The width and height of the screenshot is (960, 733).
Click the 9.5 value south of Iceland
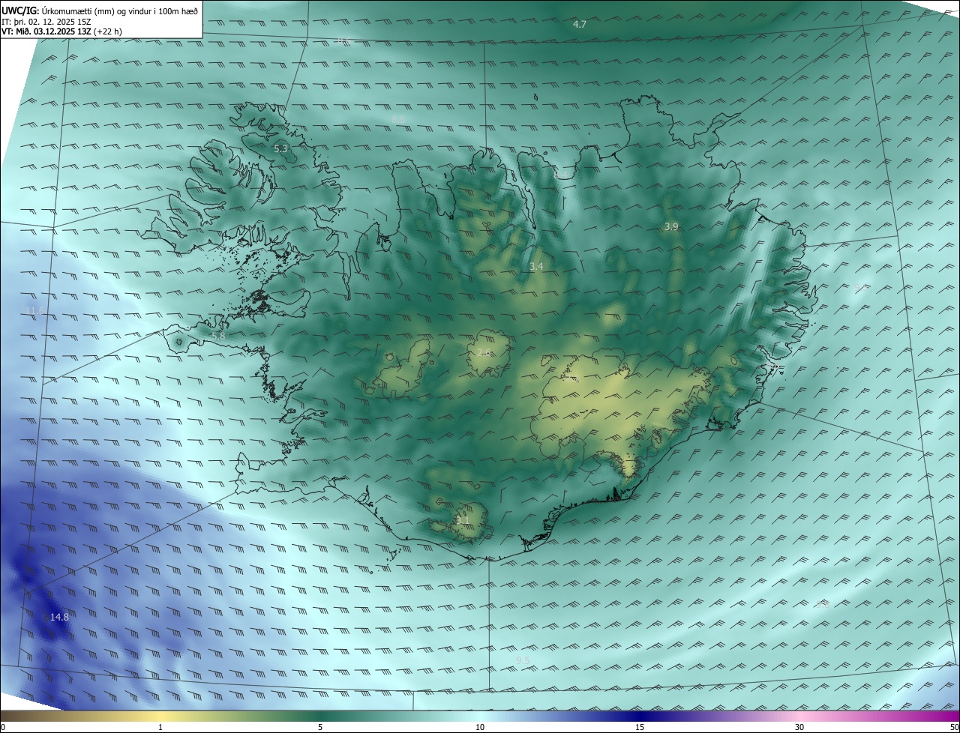523,660
